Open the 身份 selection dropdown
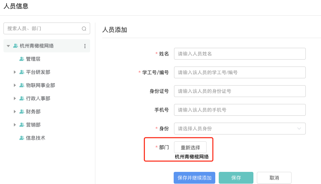 [x=240, y=129]
